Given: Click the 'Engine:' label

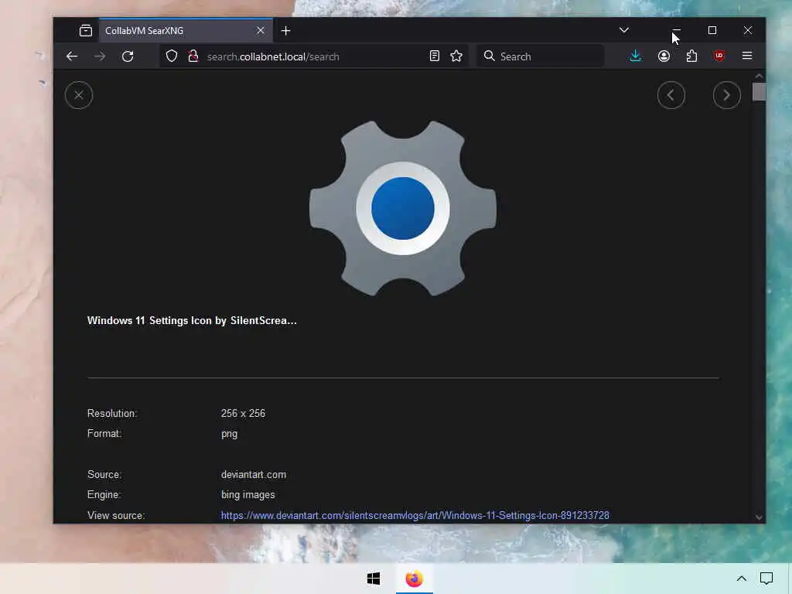Looking at the screenshot, I should click(x=104, y=494).
